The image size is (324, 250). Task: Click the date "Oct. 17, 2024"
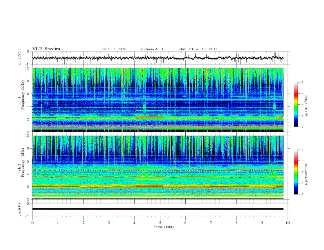coord(114,49)
